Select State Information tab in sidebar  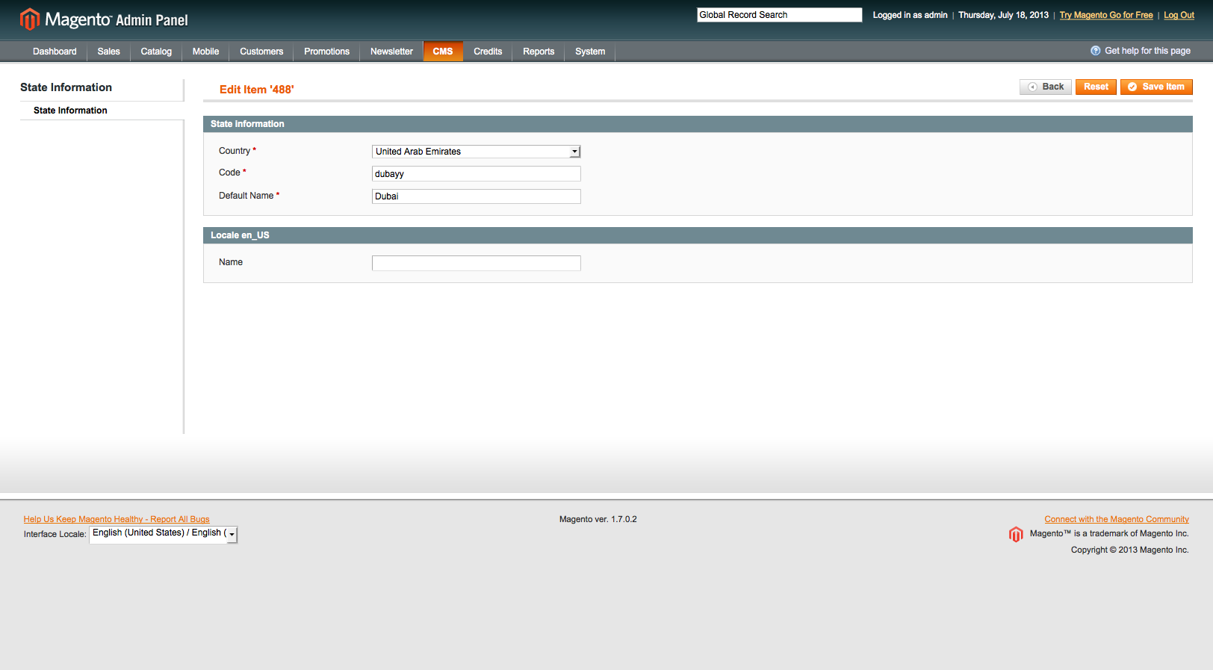70,111
